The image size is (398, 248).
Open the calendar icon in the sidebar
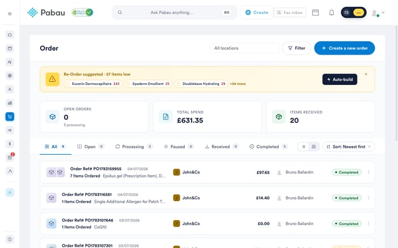(10, 48)
